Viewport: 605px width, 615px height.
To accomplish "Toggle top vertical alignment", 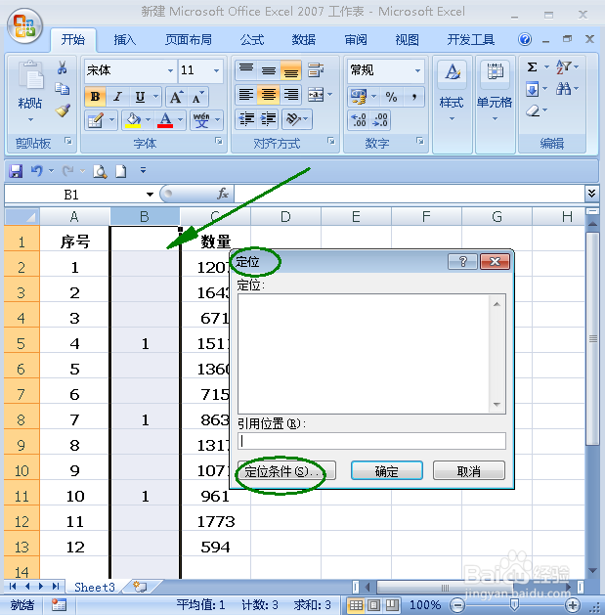I will click(x=246, y=70).
